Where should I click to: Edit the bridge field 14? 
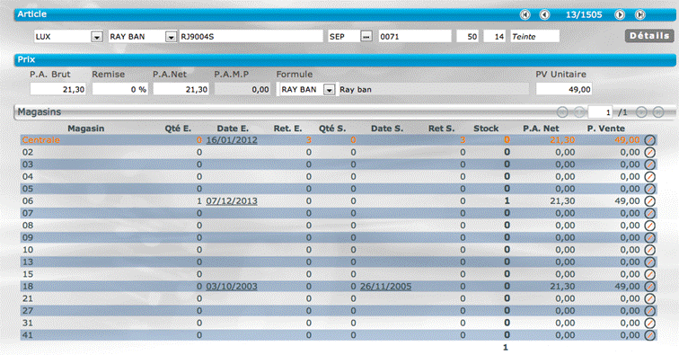(495, 37)
